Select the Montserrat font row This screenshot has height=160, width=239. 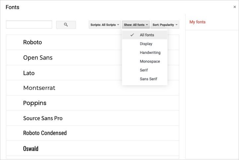(x=93, y=88)
